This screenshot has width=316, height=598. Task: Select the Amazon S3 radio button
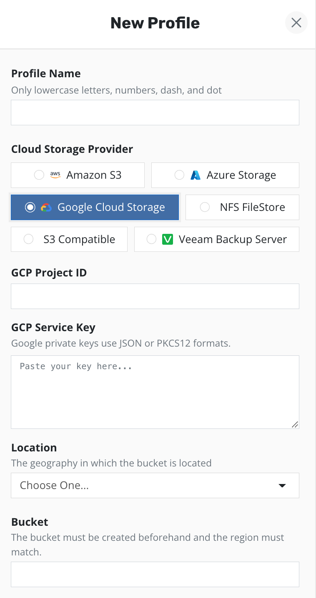click(x=39, y=175)
